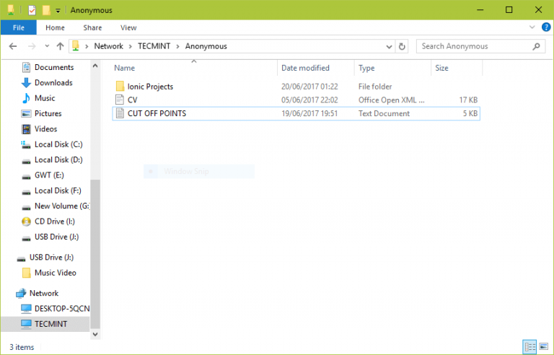This screenshot has height=355, width=554.
Task: Refresh the Anonymous folder view
Action: coord(403,46)
